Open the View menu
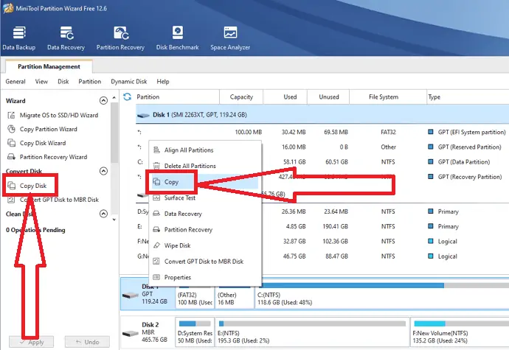 (41, 81)
